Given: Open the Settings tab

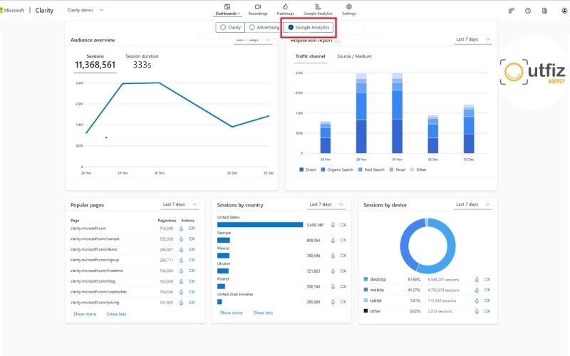Looking at the screenshot, I should (348, 10).
